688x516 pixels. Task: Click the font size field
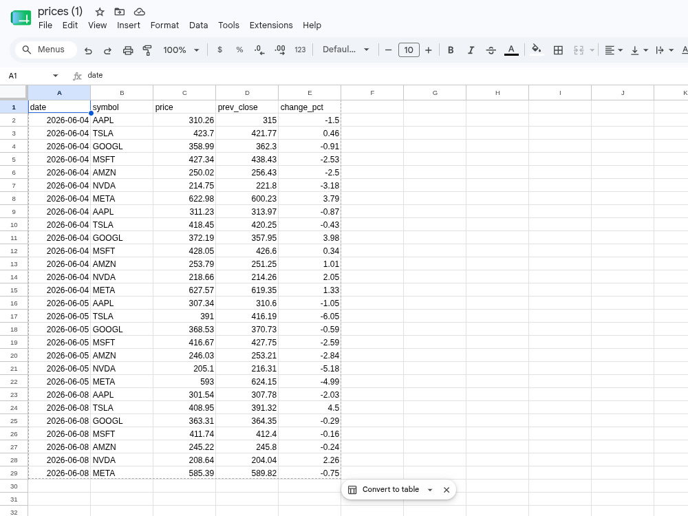409,50
